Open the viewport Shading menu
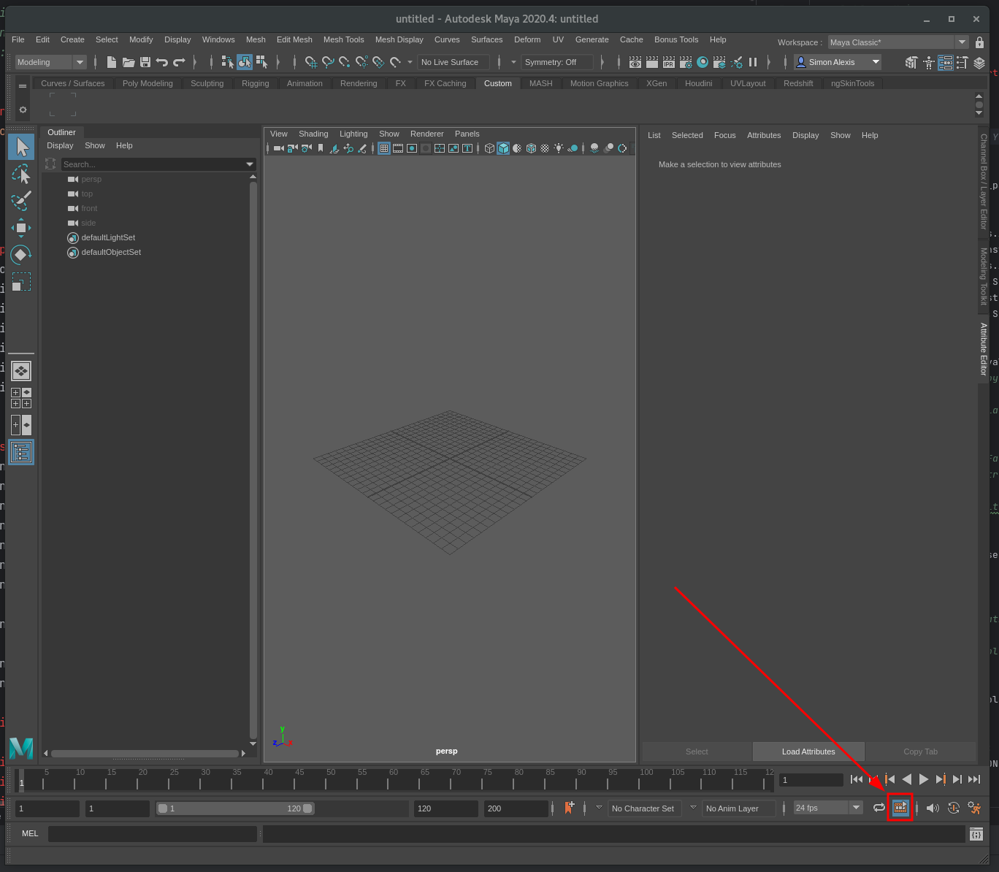The image size is (999, 872). point(313,134)
